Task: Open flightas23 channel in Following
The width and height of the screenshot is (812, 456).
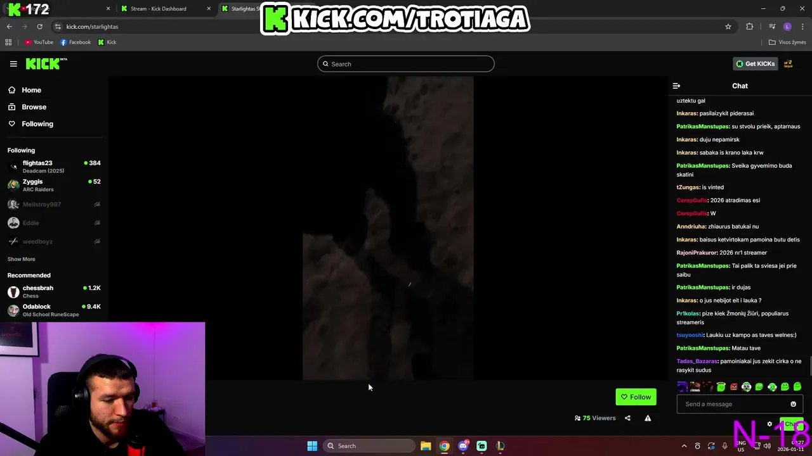Action: pyautogui.click(x=54, y=167)
